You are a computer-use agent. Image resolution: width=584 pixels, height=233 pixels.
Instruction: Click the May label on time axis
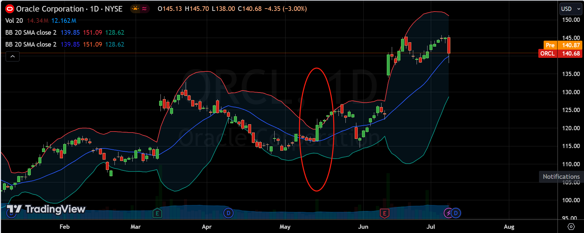pyautogui.click(x=285, y=227)
